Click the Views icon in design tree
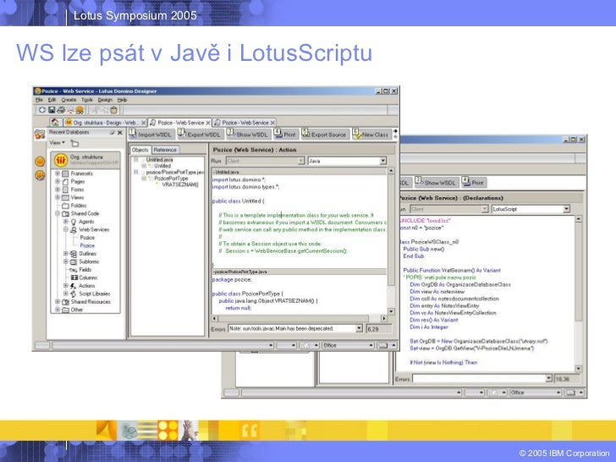The height and width of the screenshot is (462, 616). tap(66, 198)
